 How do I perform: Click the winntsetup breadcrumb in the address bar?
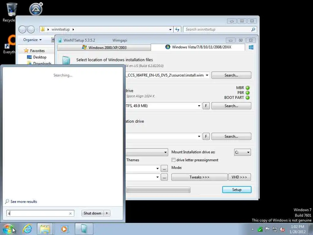61,29
